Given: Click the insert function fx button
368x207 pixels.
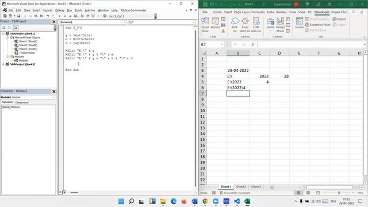Looking at the screenshot, I should [x=252, y=44].
